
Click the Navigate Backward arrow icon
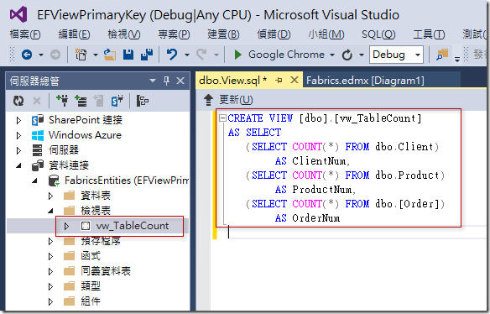27,55
